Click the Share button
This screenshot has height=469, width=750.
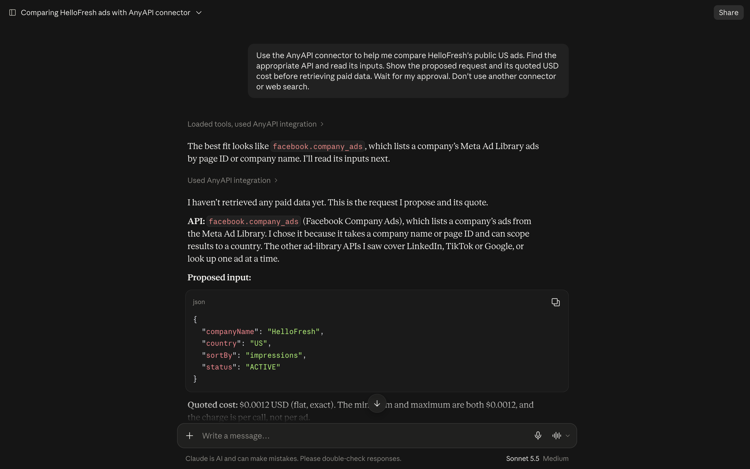click(728, 13)
